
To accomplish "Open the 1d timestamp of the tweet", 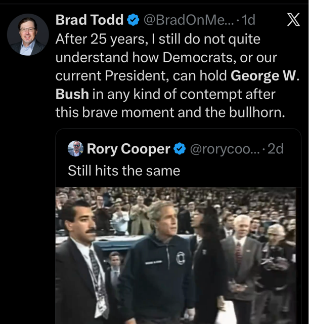I will point(248,20).
